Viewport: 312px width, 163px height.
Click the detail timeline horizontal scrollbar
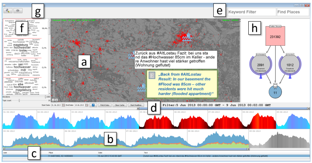point(125,149)
